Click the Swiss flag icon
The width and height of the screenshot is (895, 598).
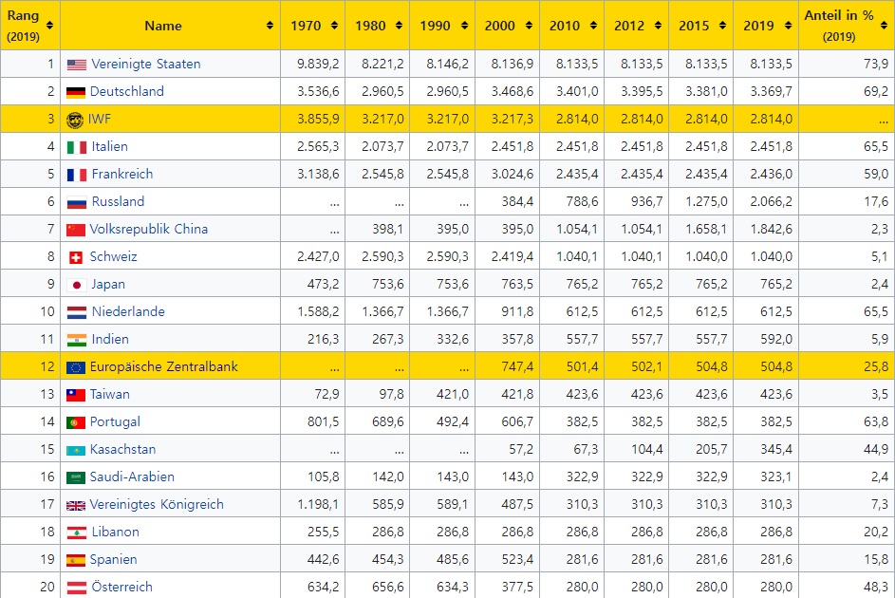pyautogui.click(x=75, y=257)
